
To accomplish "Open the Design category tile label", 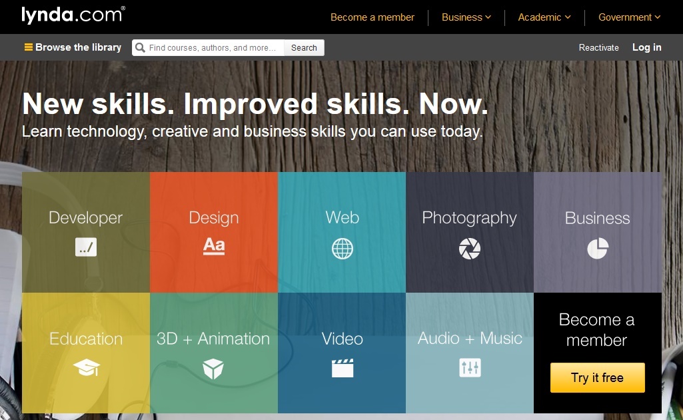I will [214, 218].
